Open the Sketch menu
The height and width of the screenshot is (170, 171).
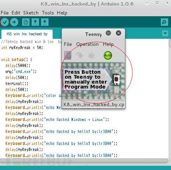point(31,13)
